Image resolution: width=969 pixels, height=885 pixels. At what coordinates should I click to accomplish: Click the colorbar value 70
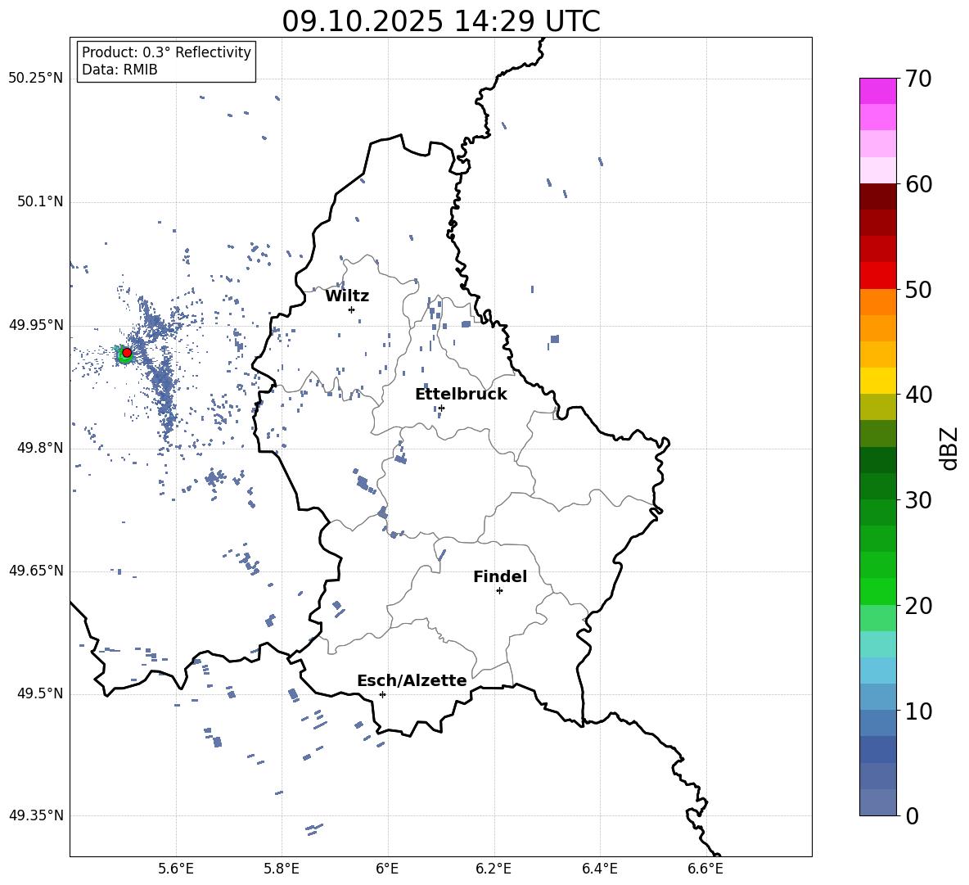click(x=918, y=79)
